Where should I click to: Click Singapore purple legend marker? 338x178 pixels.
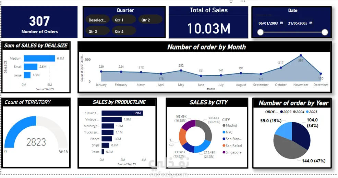pos(224,152)
